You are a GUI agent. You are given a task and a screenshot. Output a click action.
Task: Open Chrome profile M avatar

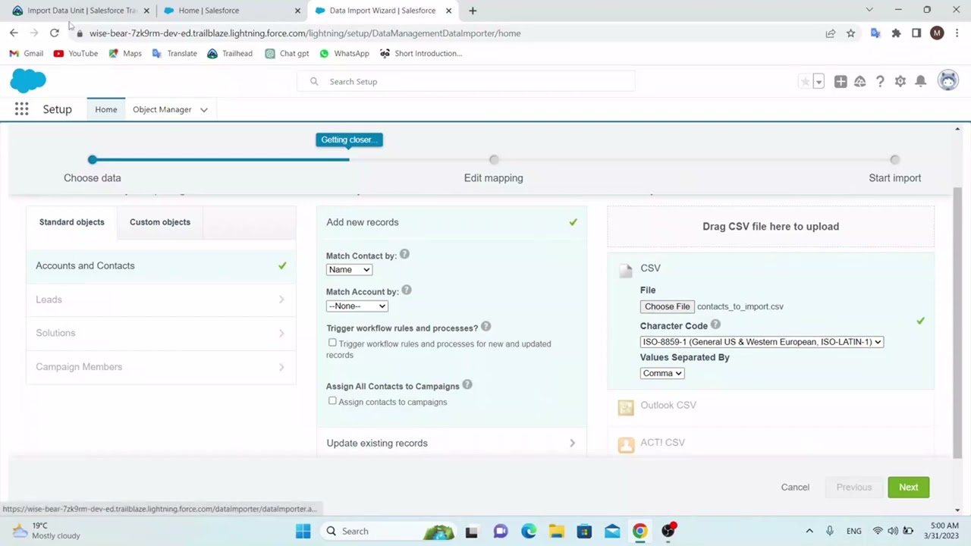point(937,33)
